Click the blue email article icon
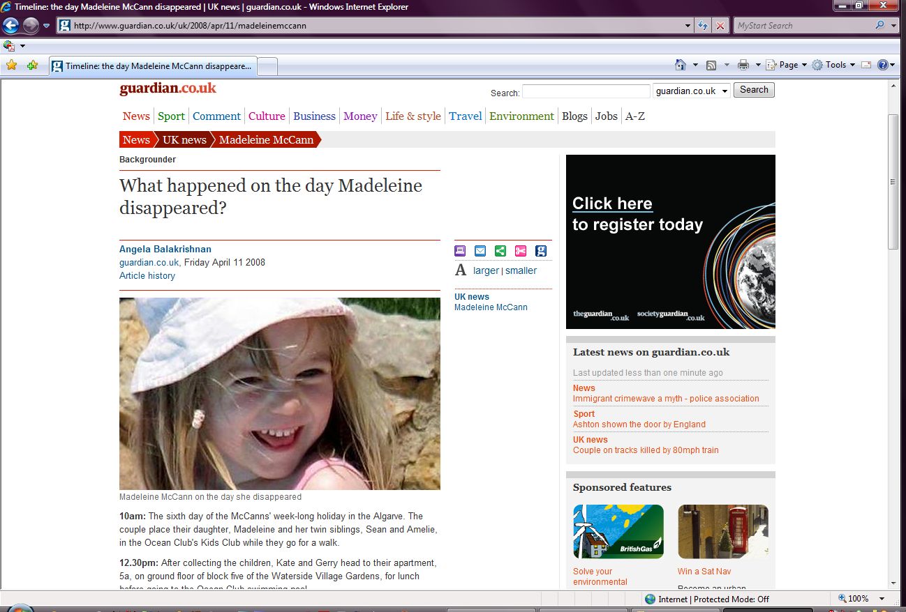The height and width of the screenshot is (612, 906). [x=480, y=251]
